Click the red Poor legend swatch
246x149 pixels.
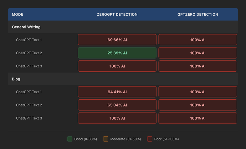pos(149,139)
